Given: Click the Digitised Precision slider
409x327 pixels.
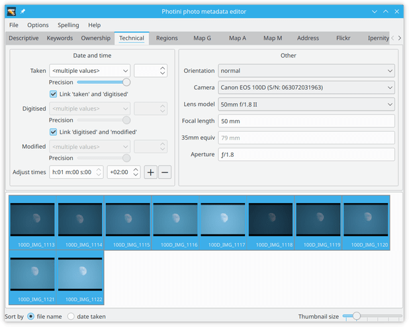Looking at the screenshot, I should [103, 120].
